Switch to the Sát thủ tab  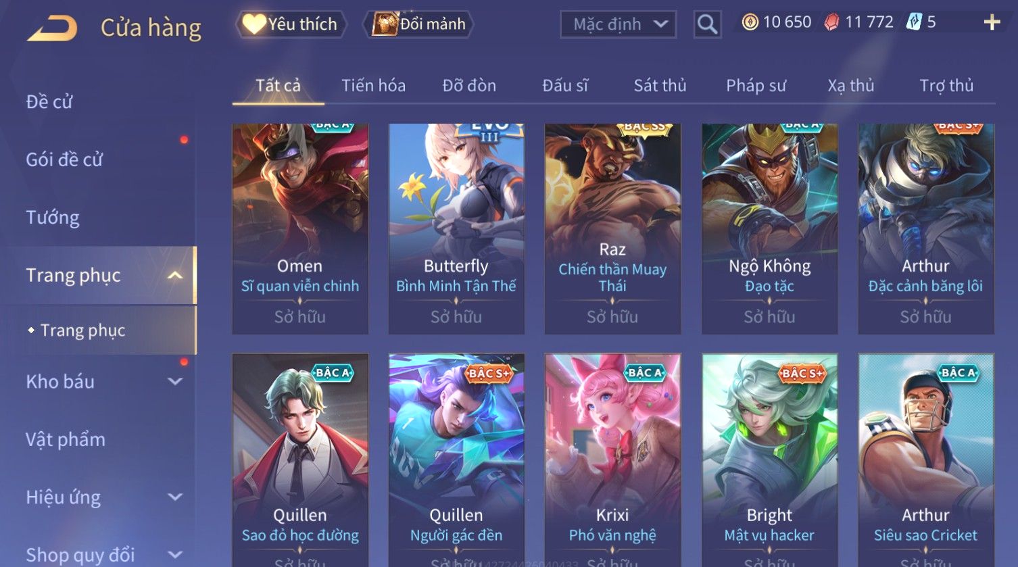(660, 86)
